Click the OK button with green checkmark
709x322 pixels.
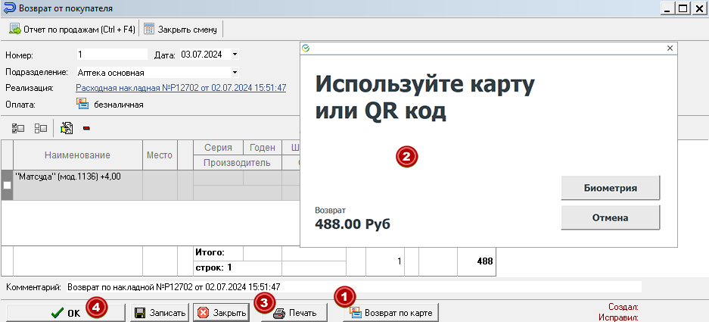tap(66, 312)
